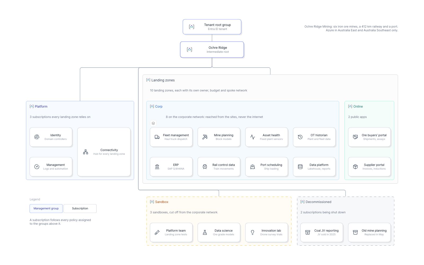Click the text '2 subscriptions being shut down'
424x265 pixels.
click(323, 212)
